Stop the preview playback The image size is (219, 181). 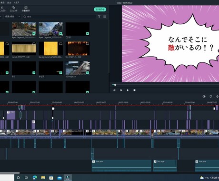[x=134, y=90]
